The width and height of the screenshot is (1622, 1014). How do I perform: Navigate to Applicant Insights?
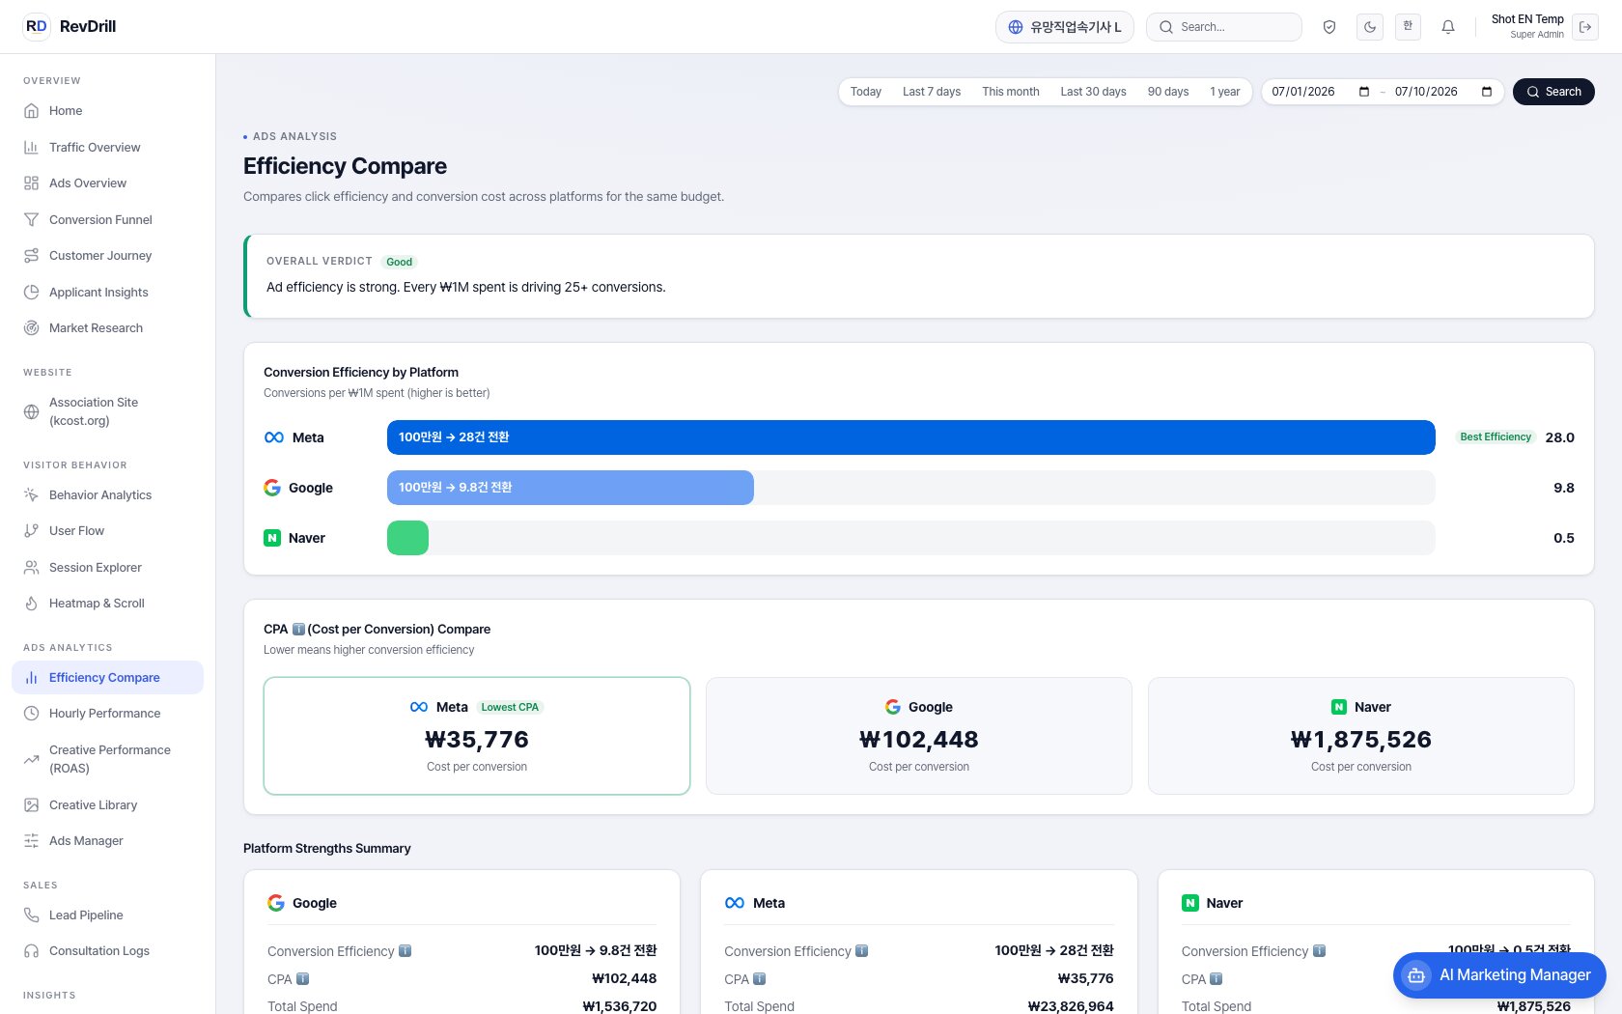tap(107, 292)
